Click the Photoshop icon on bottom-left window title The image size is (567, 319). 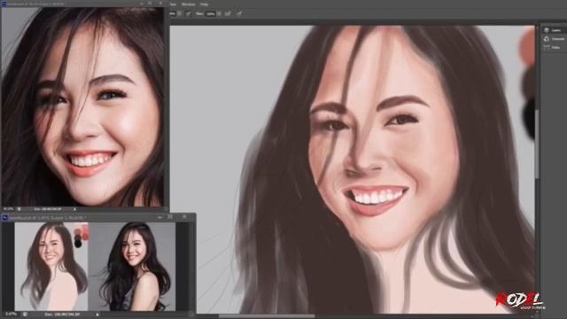point(5,217)
